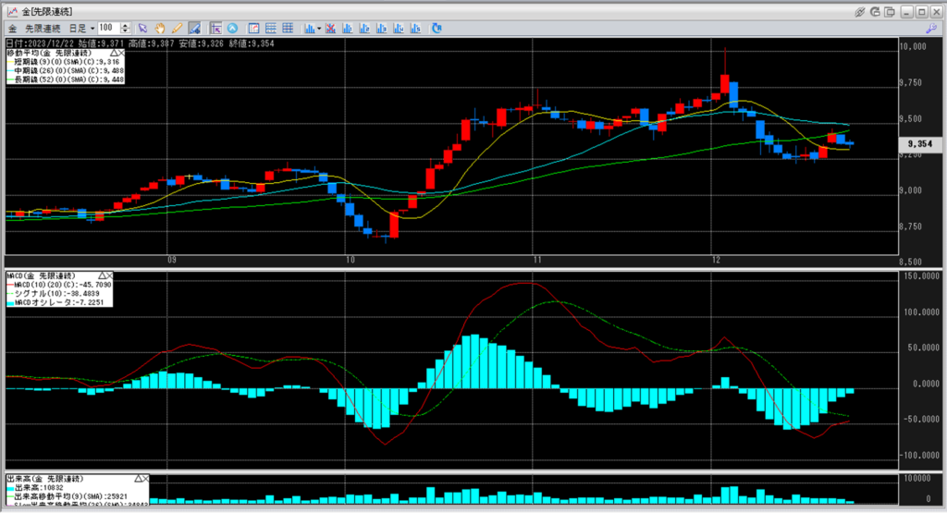The image size is (947, 513).
Task: Toggle the blue circled up-arrow button
Action: (x=232, y=28)
